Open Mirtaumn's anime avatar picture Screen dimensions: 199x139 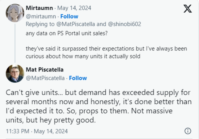point(15,13)
